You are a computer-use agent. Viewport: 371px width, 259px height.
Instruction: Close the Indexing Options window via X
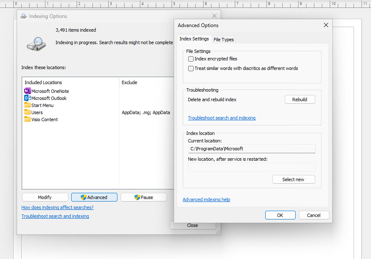(214, 16)
